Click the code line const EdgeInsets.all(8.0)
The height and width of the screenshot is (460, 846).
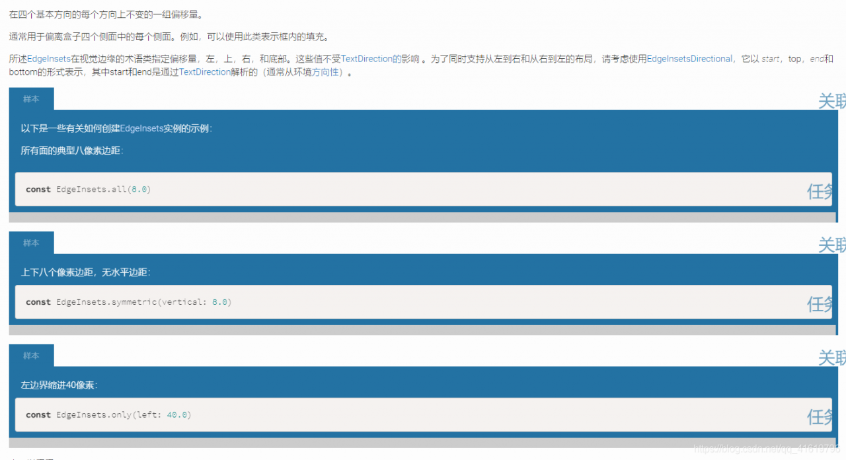pyautogui.click(x=89, y=190)
